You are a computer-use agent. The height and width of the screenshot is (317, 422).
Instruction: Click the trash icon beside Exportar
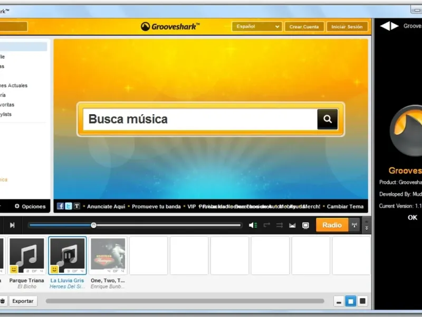(x=3, y=301)
